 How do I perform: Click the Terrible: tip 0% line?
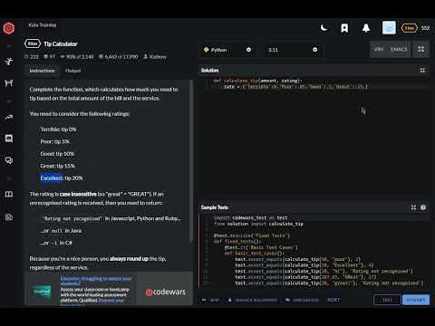(58, 129)
